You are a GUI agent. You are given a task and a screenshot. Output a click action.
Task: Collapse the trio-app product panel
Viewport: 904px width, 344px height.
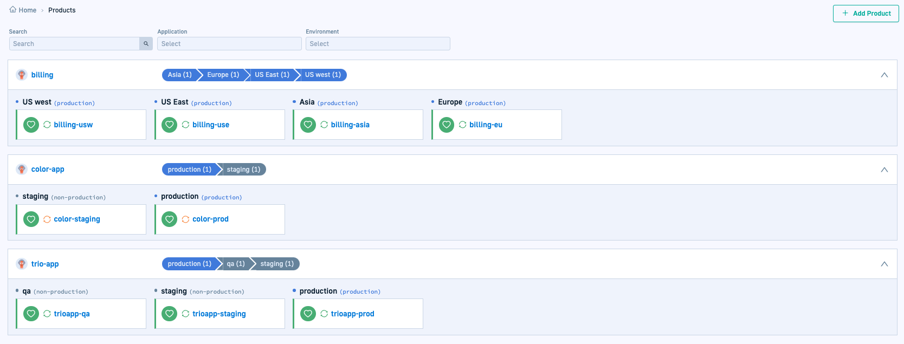(x=884, y=264)
